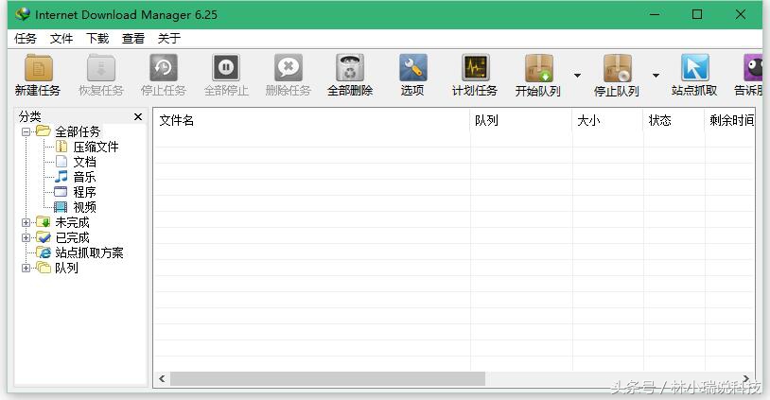
Task: Click the 告诉朋友 icon at toolbar end
Action: (x=753, y=69)
